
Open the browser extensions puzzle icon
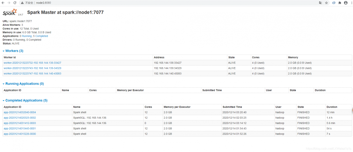click(x=340, y=3)
